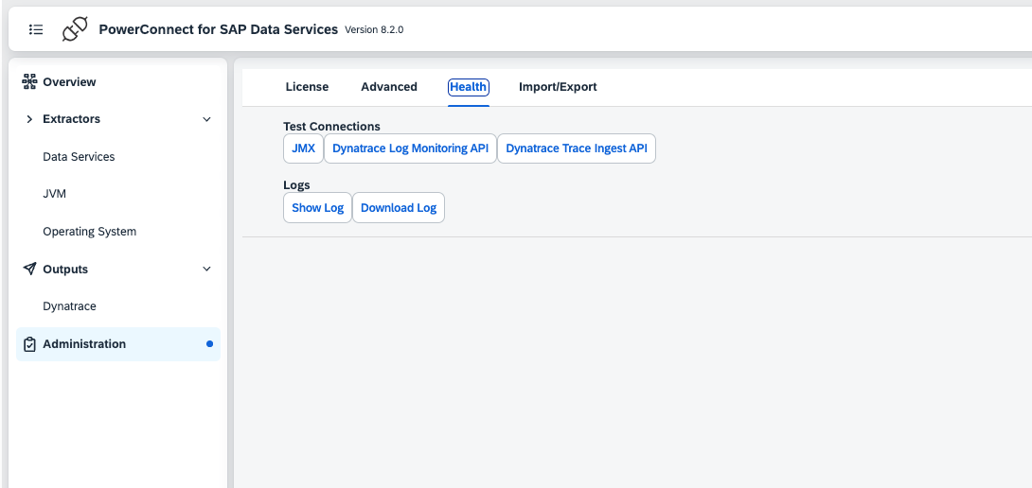Open the Data Services extractor
This screenshot has width=1032, height=488.
click(x=79, y=157)
